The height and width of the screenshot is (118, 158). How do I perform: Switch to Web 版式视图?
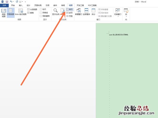tap(21, 12)
